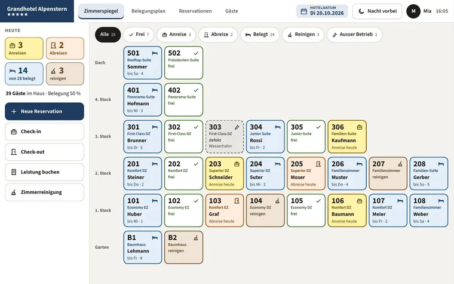454x284 pixels.
Task: Click the calendar icon beside Hoteldatum
Action: 303,11
